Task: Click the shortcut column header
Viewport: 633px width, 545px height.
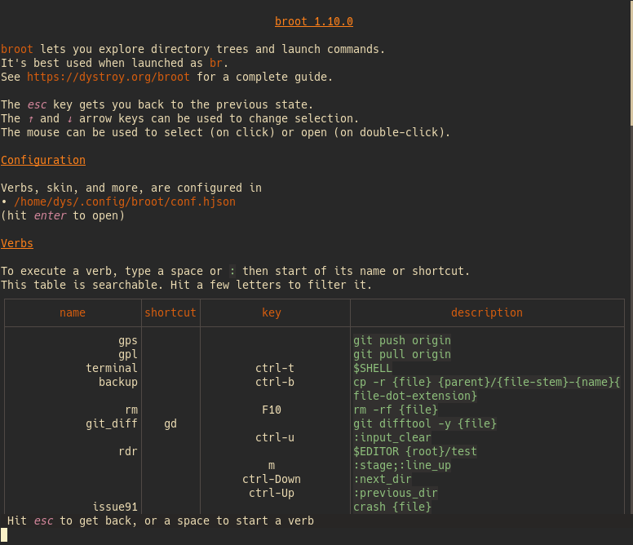Action: (170, 312)
